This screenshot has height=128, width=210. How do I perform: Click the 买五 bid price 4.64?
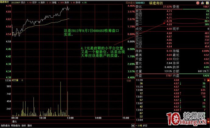click(x=169, y=47)
